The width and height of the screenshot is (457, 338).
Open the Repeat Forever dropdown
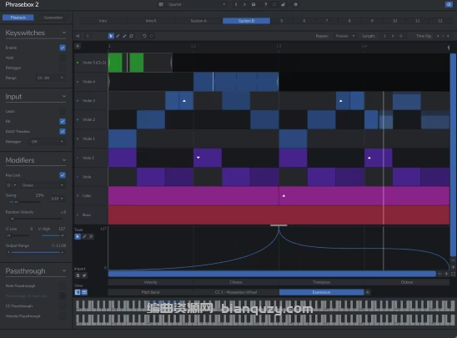(x=344, y=36)
